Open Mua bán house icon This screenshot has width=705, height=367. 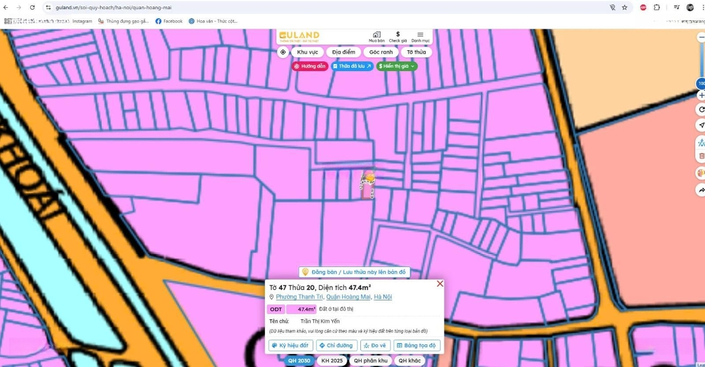[377, 37]
